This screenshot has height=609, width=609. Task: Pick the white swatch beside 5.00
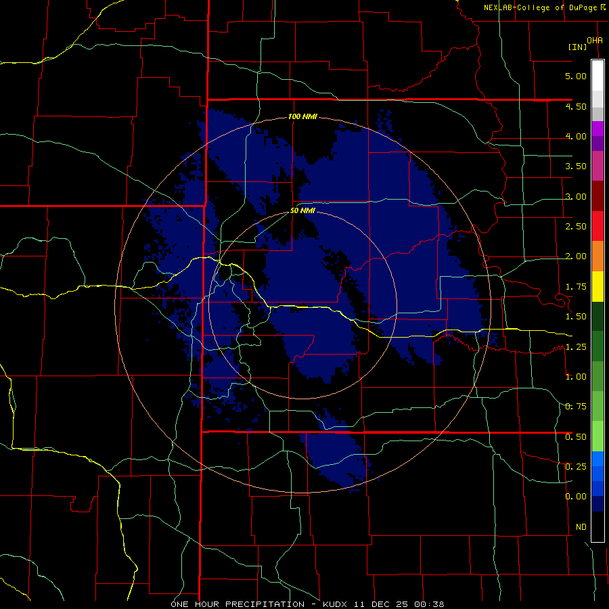click(x=597, y=76)
